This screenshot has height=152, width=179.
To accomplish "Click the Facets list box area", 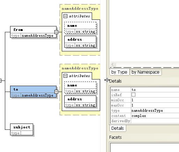I will tap(145, 147).
